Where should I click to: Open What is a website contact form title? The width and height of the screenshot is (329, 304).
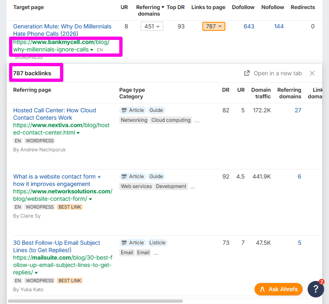point(57,180)
